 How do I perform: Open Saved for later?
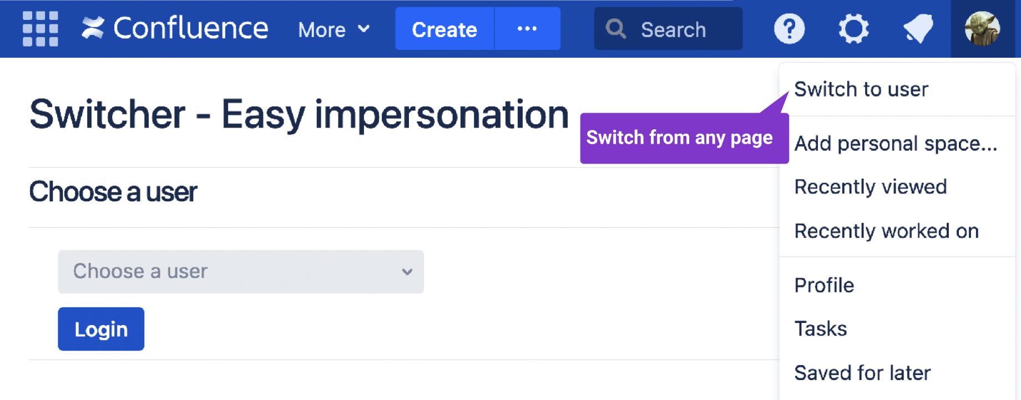click(x=862, y=373)
